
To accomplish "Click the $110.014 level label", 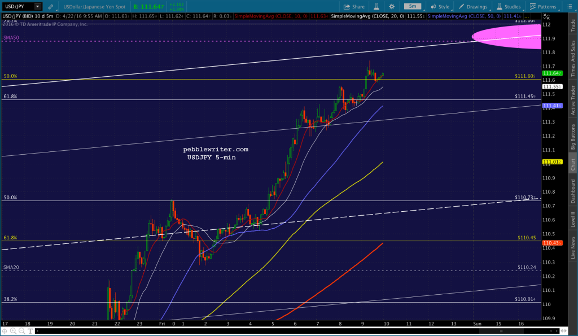I will [x=526, y=299].
